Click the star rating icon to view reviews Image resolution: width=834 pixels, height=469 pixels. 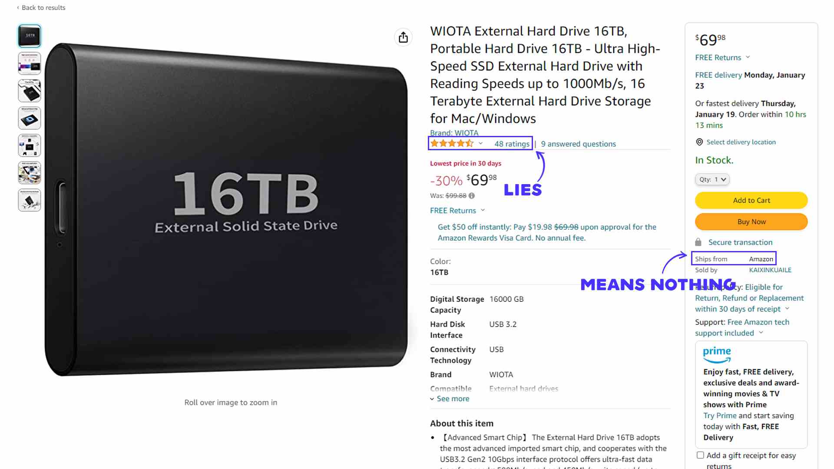453,144
